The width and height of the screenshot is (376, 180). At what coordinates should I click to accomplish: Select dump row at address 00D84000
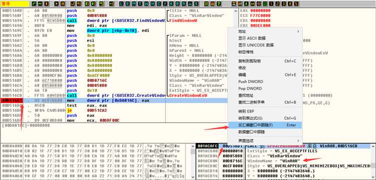pyautogui.click(x=96, y=145)
